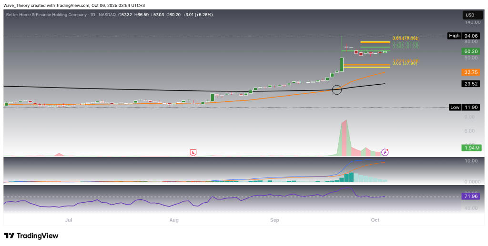Click the Oct label on time axis
This screenshot has width=488, height=246.
pos(375,220)
